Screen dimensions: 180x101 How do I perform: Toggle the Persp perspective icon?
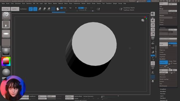pos(153,38)
